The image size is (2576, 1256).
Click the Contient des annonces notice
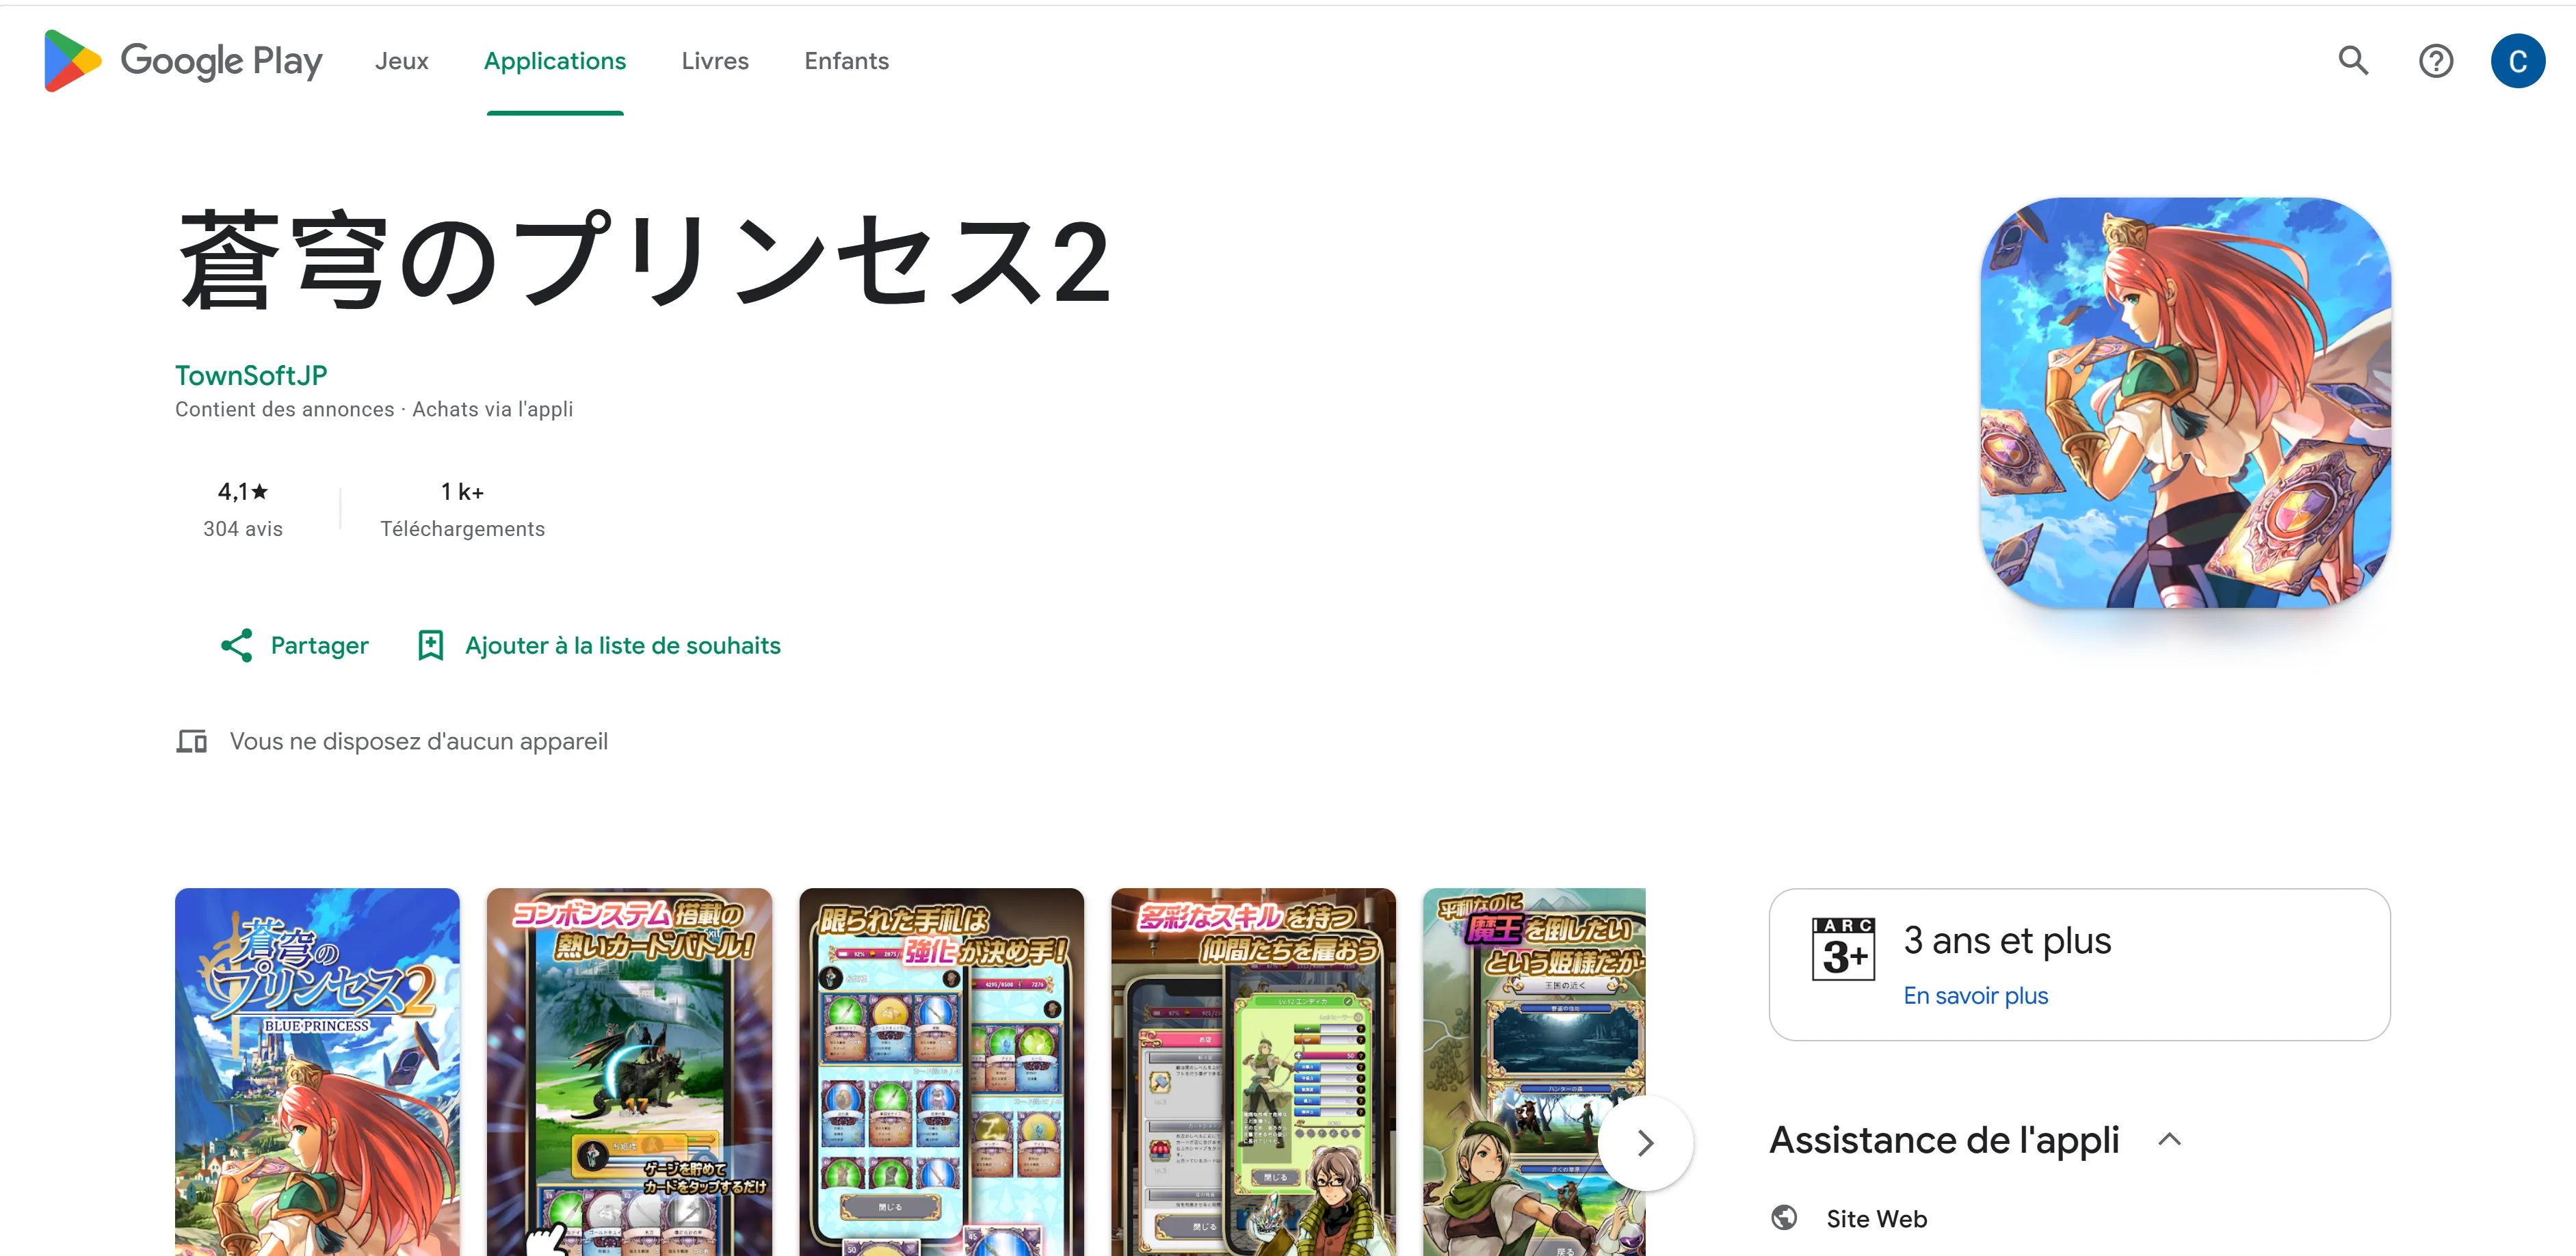click(x=285, y=409)
